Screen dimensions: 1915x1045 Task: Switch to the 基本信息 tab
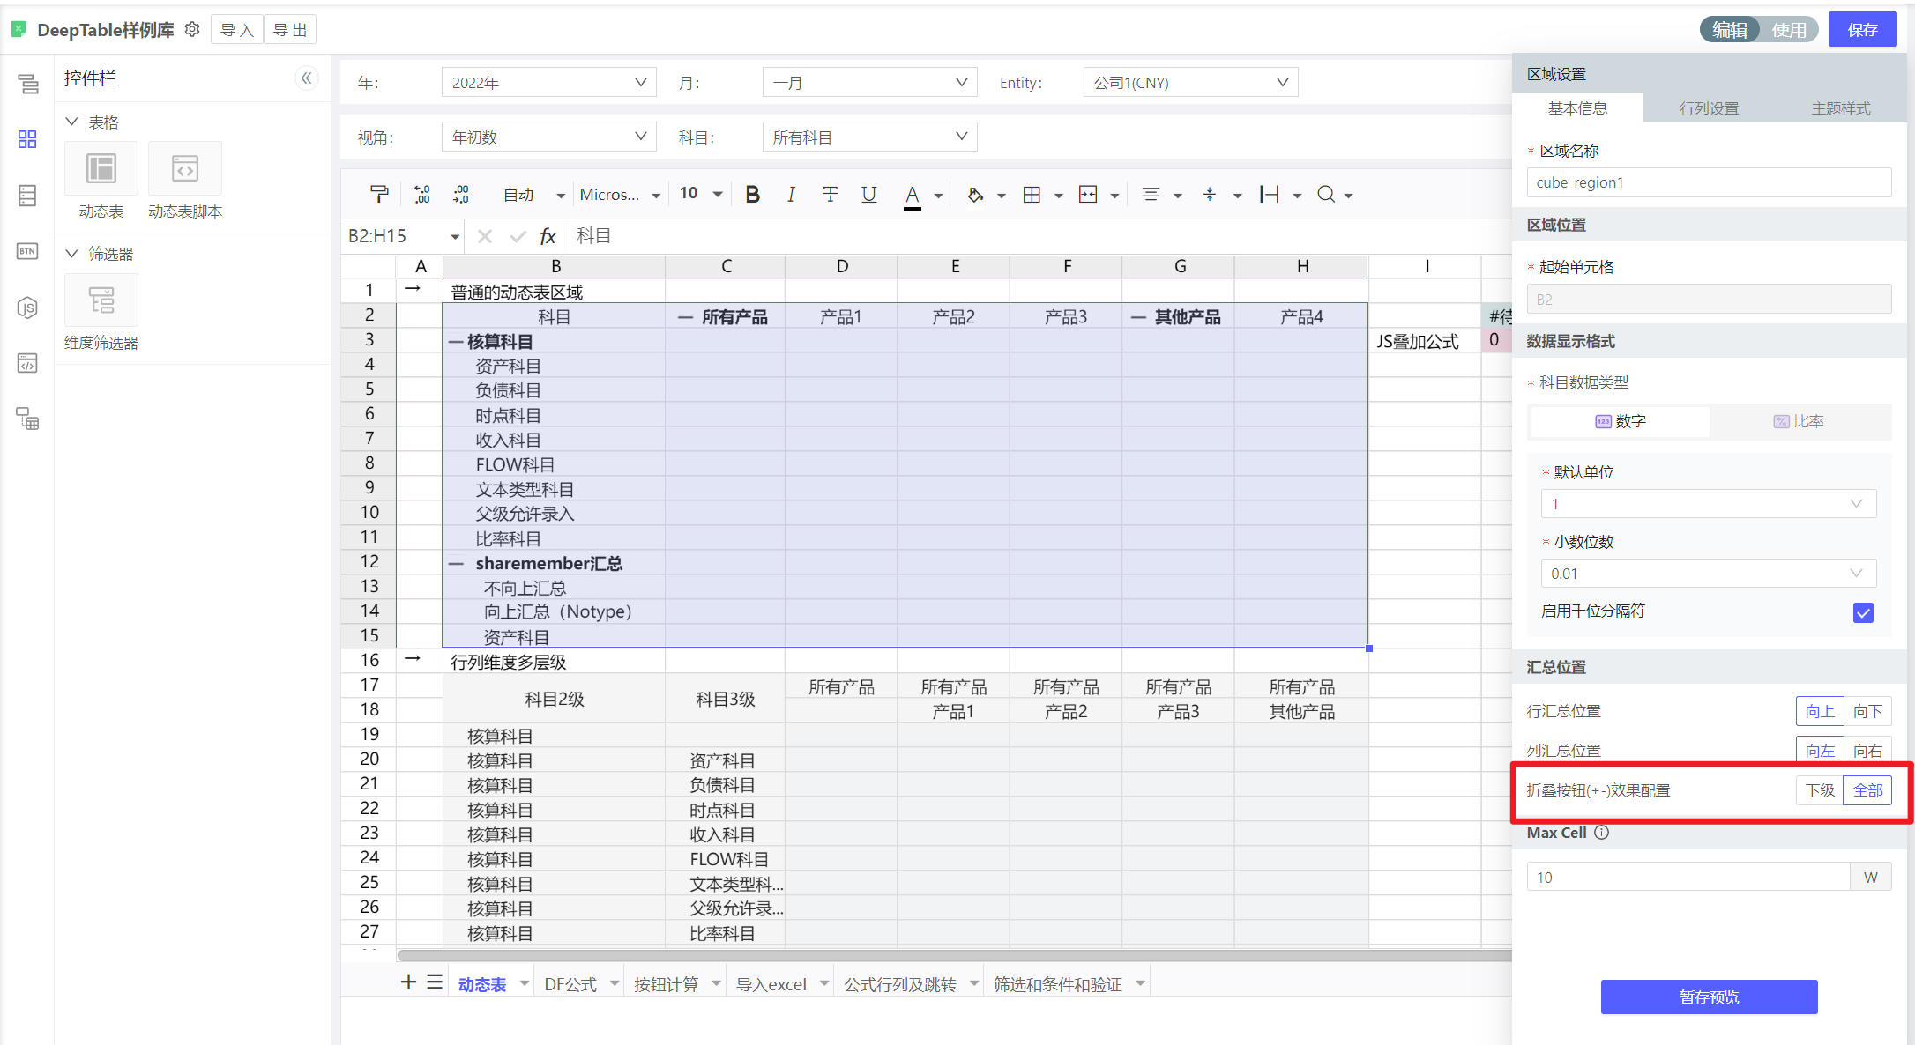1577,108
